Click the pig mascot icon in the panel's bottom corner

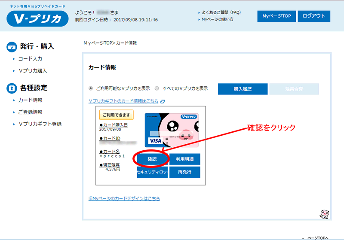325,214
